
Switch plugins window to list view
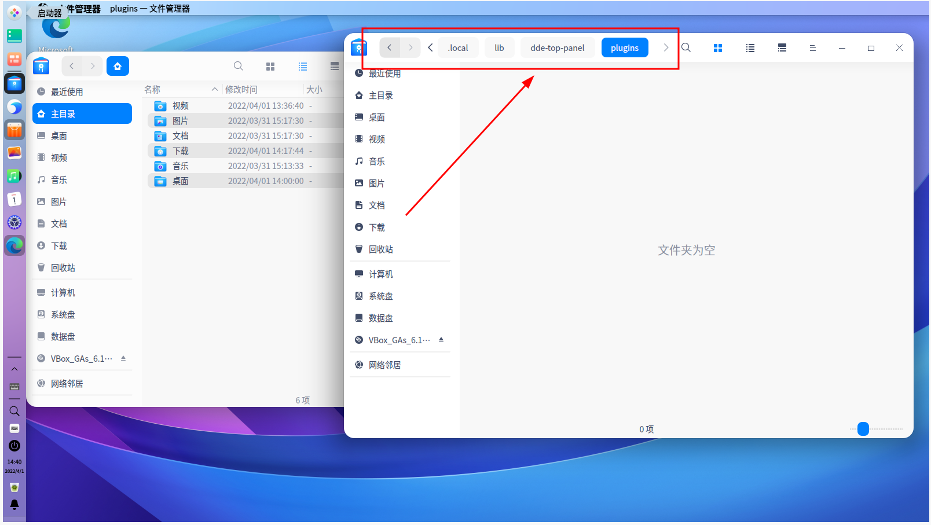tap(750, 48)
